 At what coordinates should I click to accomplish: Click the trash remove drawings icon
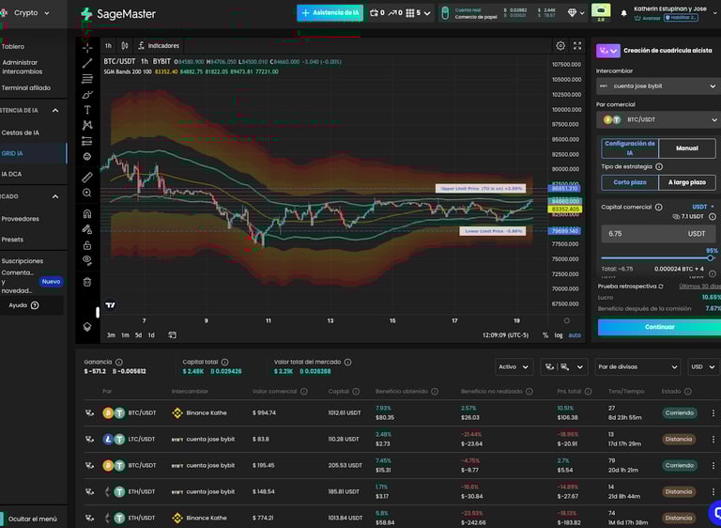(x=87, y=282)
